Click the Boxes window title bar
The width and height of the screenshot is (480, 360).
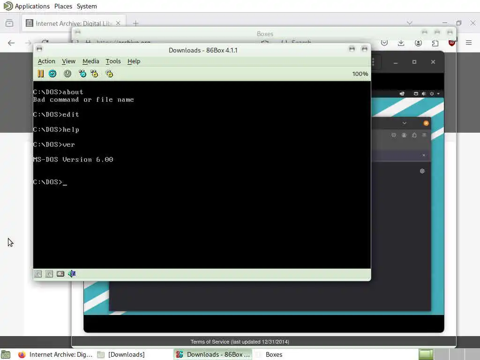pyautogui.click(x=264, y=34)
